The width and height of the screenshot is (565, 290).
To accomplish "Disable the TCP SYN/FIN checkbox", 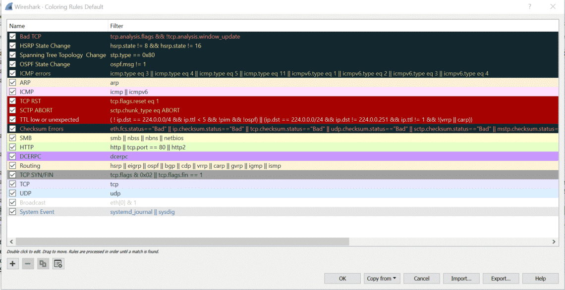I will coord(12,175).
